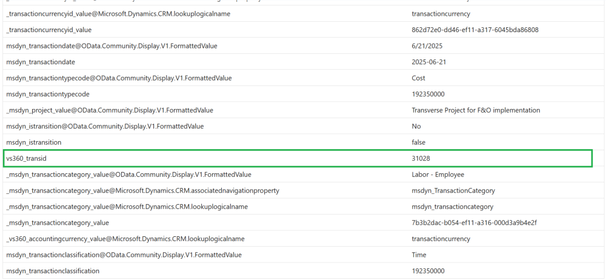The image size is (606, 280).
Task: Select the _msdyn_project_value FormattedValue key
Action: (x=109, y=110)
